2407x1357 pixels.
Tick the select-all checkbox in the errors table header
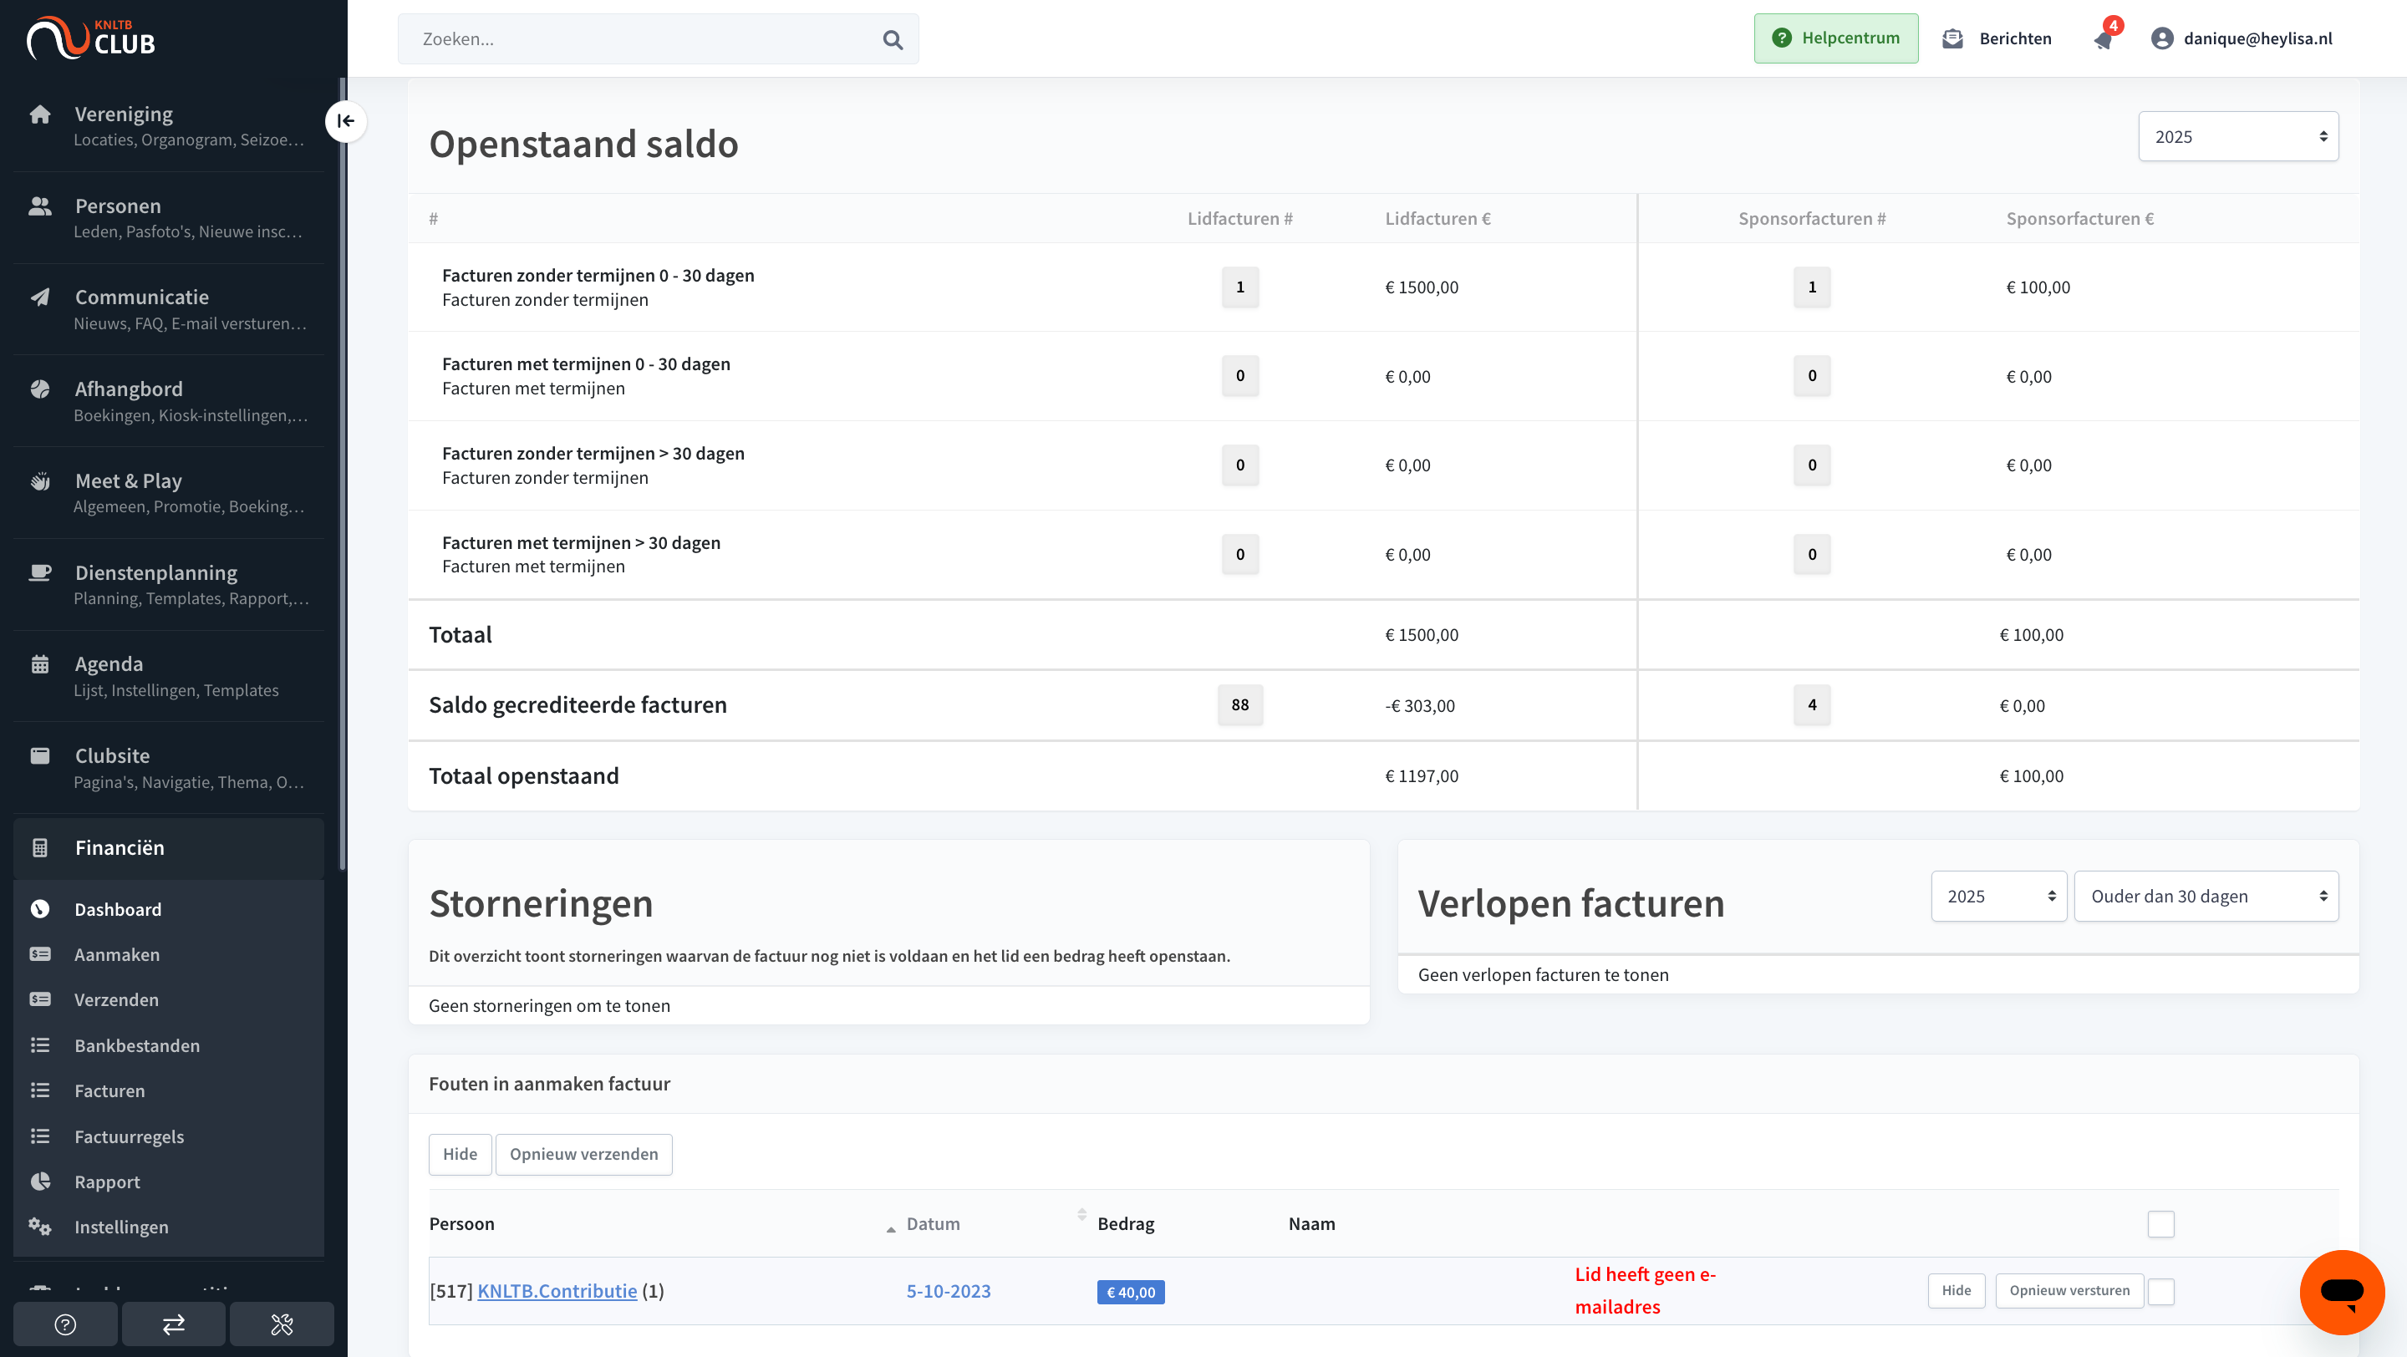point(2160,1223)
